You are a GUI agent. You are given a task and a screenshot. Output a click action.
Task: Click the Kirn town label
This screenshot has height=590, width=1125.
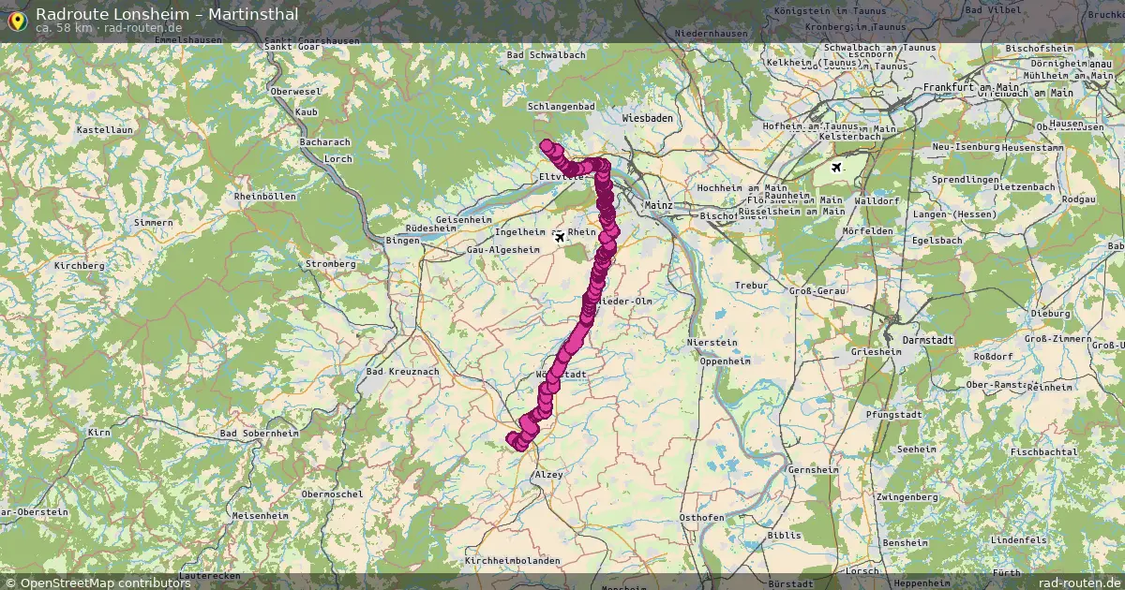tap(98, 433)
